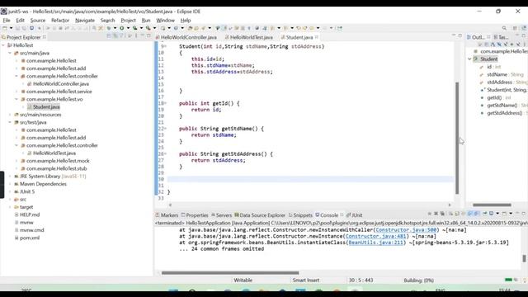528x297 pixels.
Task: Select getStdName() in the Outline
Action: (502, 105)
